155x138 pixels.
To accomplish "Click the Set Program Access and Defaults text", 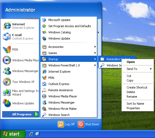I will tap(70, 26).
